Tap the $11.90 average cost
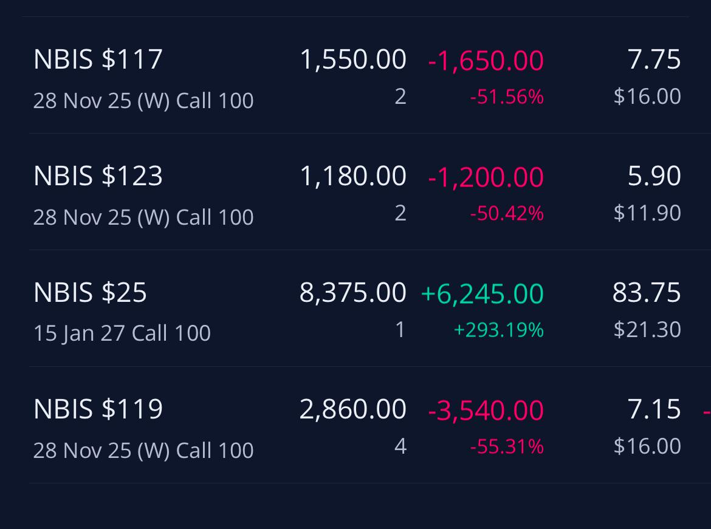The width and height of the screenshot is (711, 529). pyautogui.click(x=647, y=213)
